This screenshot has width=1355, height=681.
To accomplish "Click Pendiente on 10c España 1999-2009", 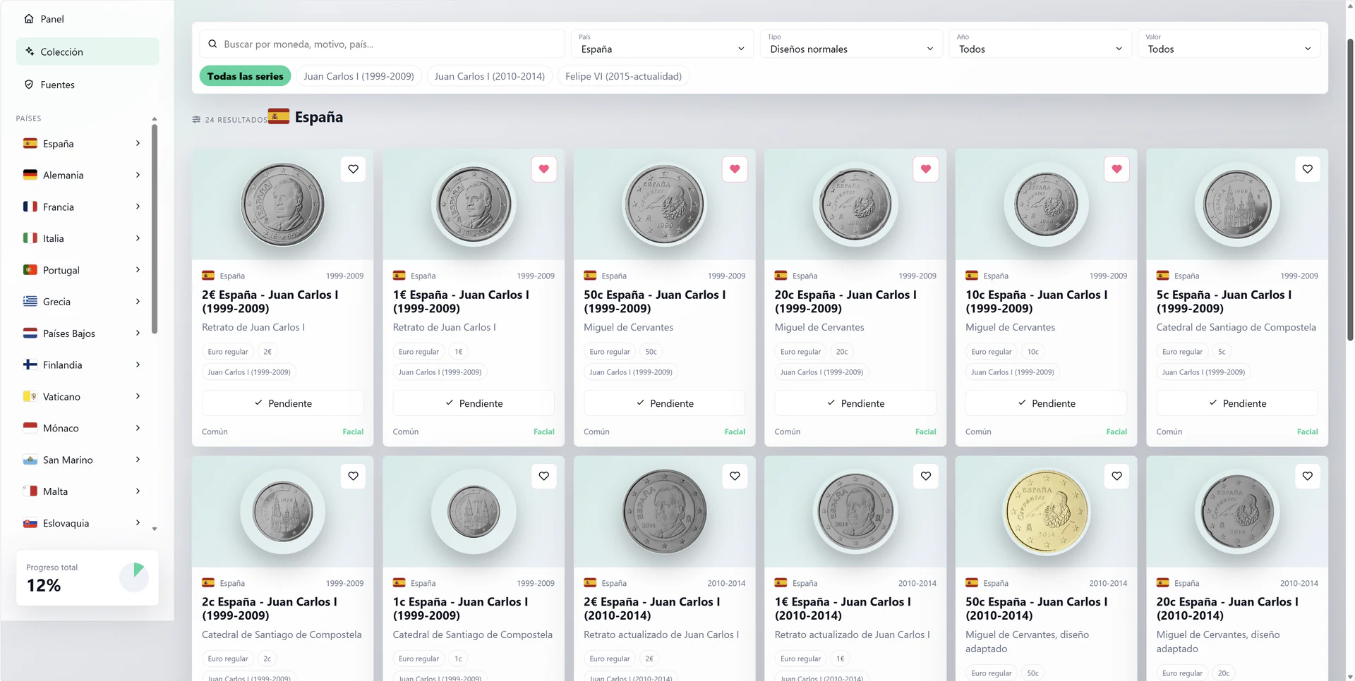I will pyautogui.click(x=1046, y=403).
